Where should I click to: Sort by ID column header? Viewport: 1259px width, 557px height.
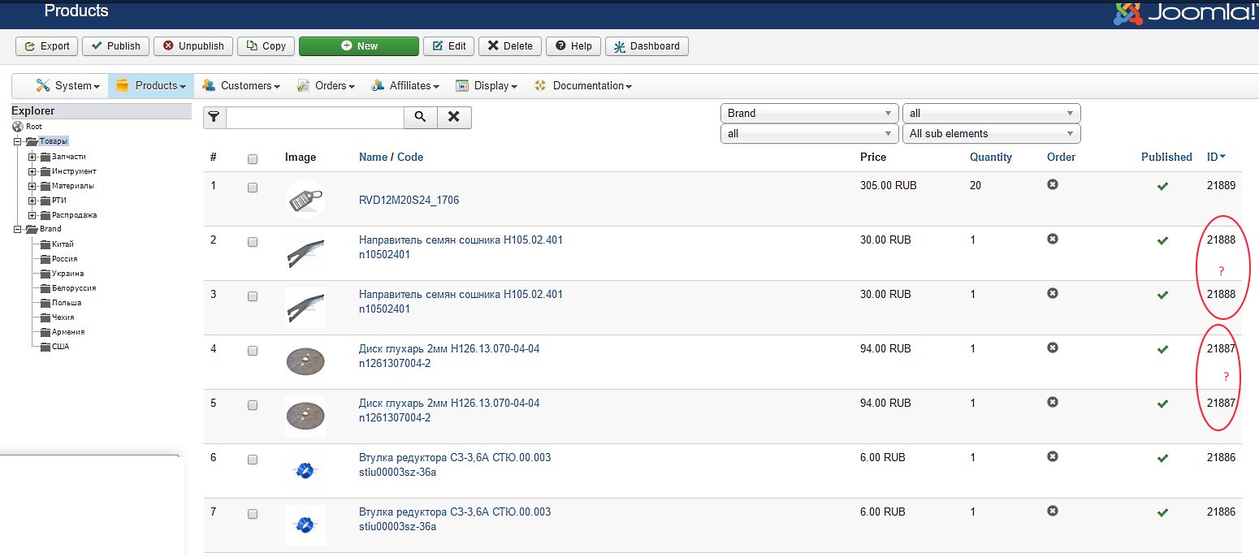1216,157
